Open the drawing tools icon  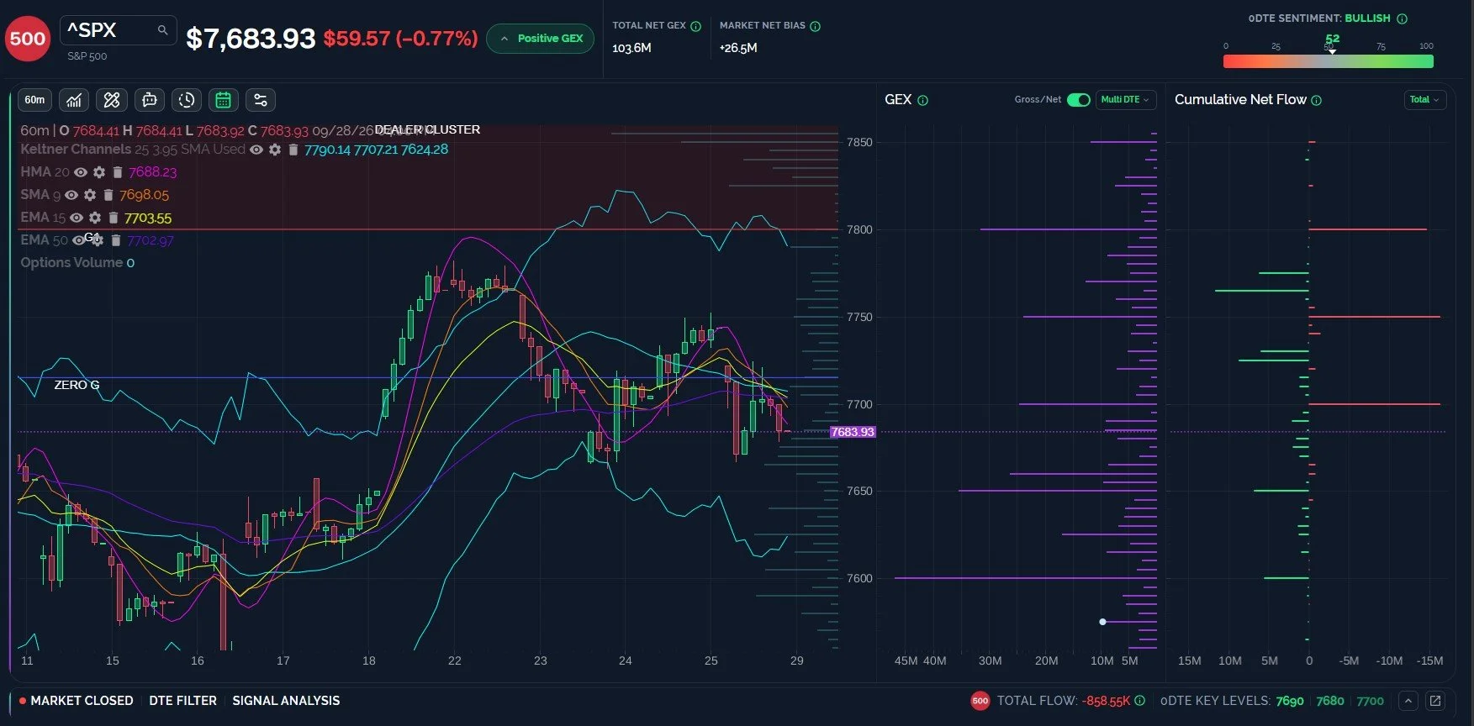(112, 100)
